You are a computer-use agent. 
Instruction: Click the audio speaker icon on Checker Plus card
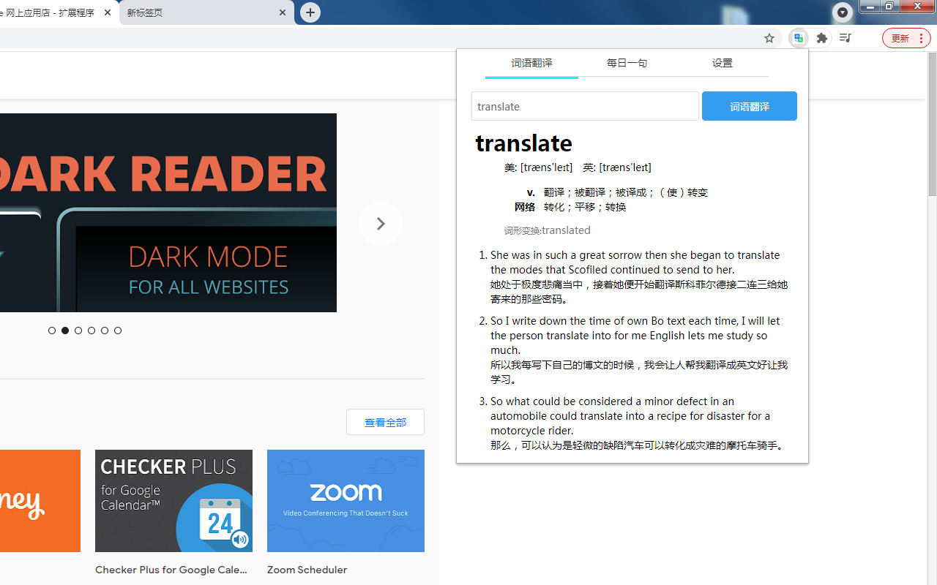coord(240,540)
